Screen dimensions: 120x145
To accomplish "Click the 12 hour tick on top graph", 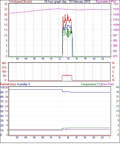I will [x=60, y=59].
